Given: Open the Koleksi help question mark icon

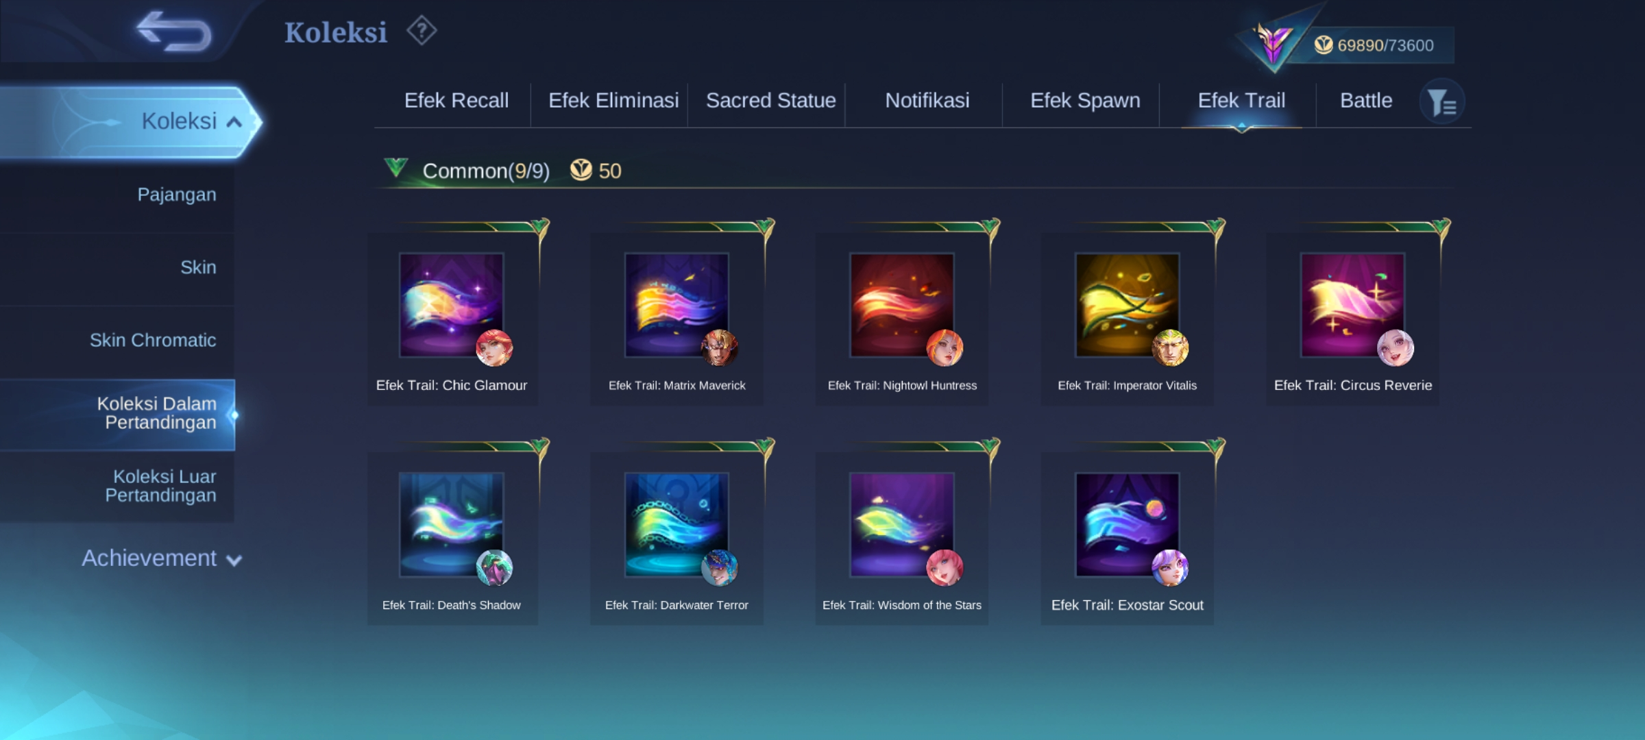Looking at the screenshot, I should [422, 31].
